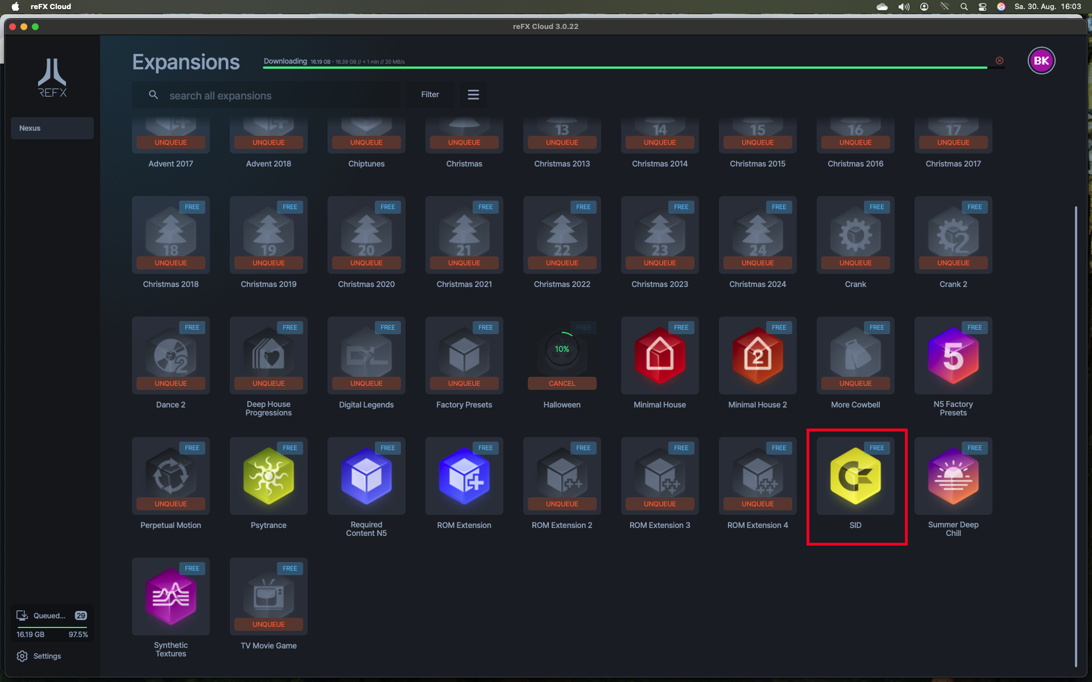
Task: Click the expansions list scrollbar
Action: click(1076, 436)
